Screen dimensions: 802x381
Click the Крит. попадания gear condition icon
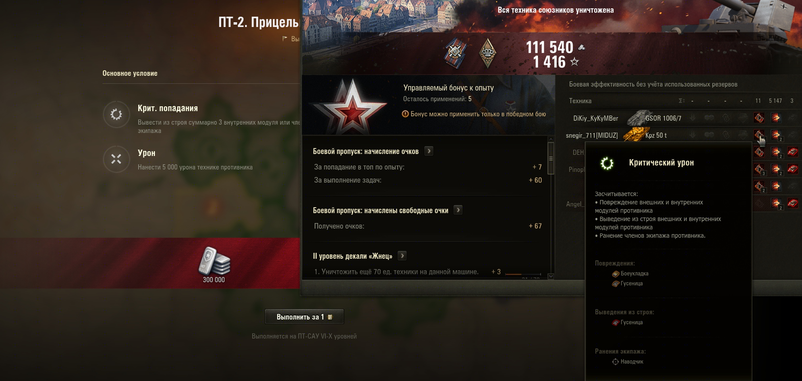click(x=116, y=114)
